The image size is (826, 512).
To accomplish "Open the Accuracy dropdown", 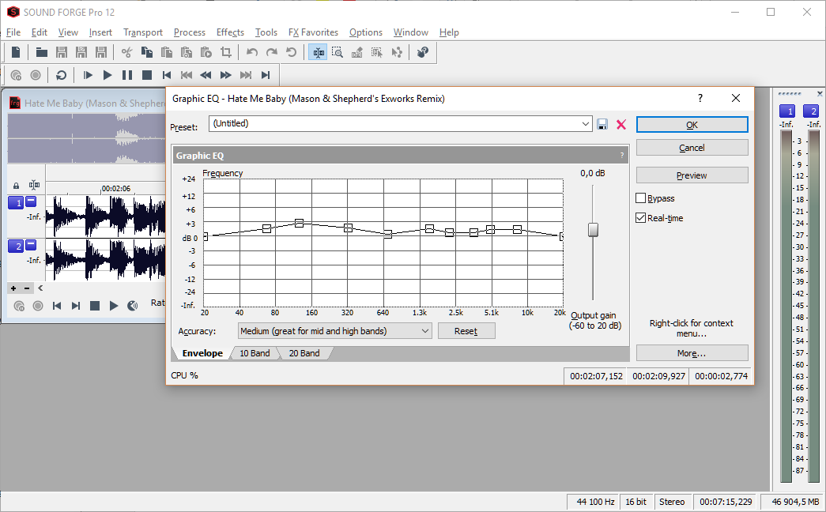I will (424, 331).
